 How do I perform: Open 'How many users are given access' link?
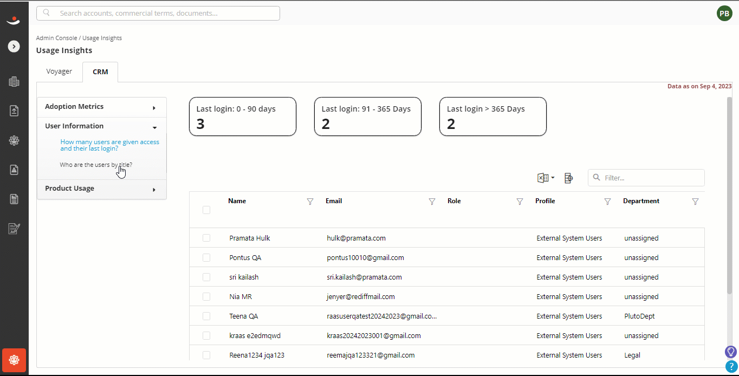click(x=110, y=145)
